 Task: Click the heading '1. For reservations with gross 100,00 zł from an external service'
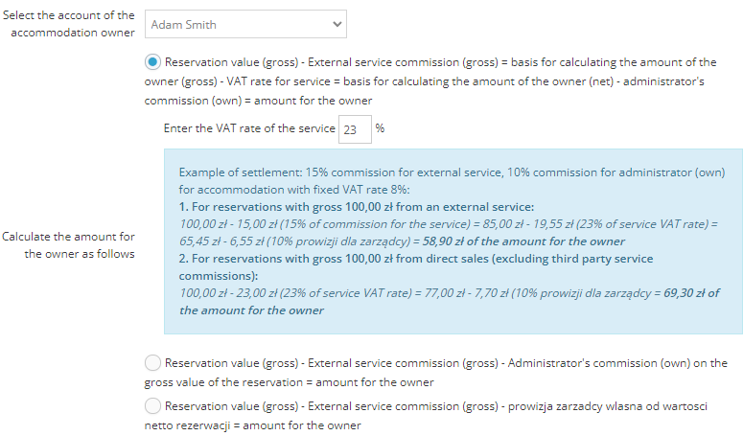click(357, 207)
